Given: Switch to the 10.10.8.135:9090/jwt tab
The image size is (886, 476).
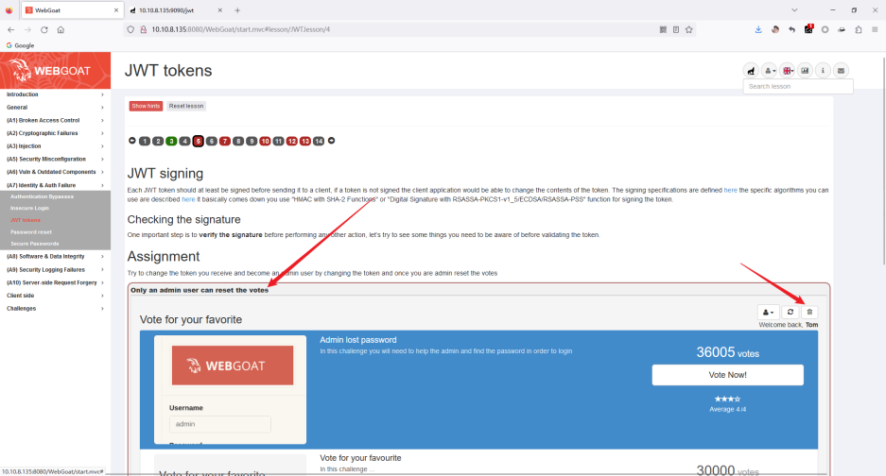Looking at the screenshot, I should click(x=175, y=10).
